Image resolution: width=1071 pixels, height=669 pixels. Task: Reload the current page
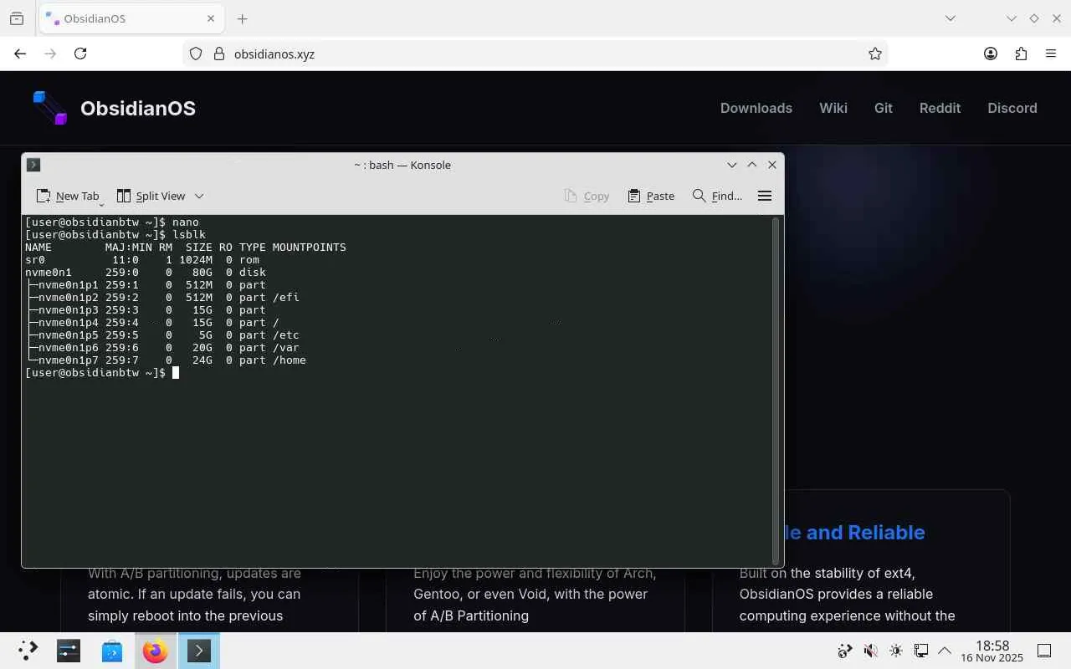pos(80,54)
